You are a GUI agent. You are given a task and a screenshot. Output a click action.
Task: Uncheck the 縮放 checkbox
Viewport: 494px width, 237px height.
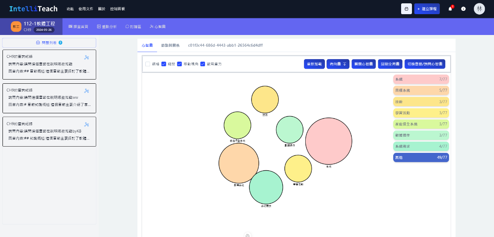click(x=164, y=64)
